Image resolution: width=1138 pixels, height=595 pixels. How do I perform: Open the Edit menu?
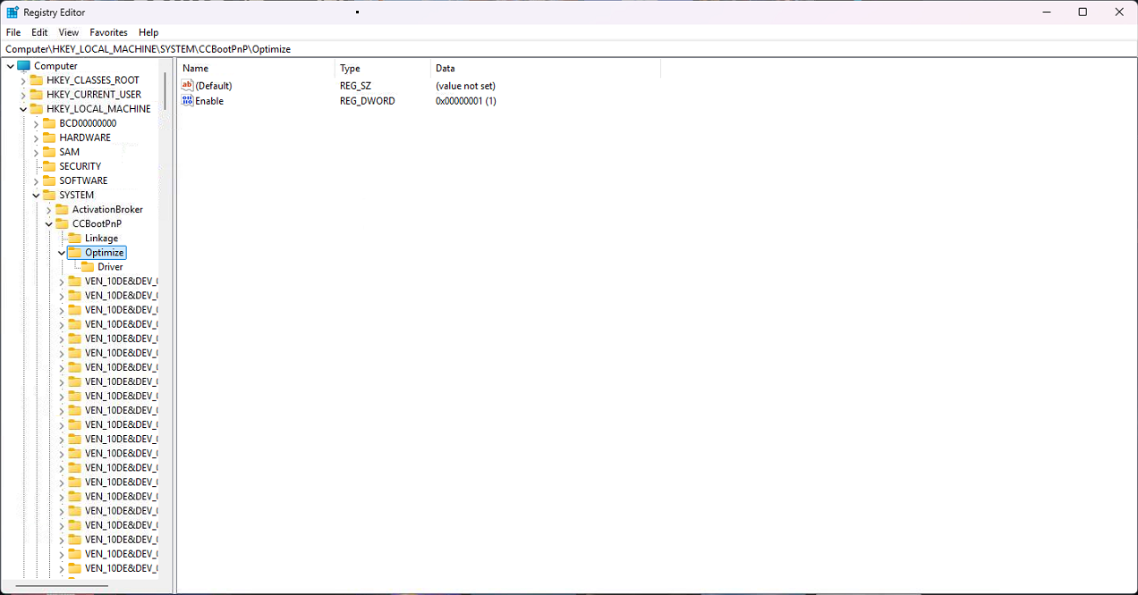pyautogui.click(x=39, y=32)
